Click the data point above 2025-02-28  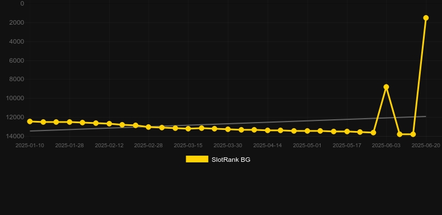(149, 127)
